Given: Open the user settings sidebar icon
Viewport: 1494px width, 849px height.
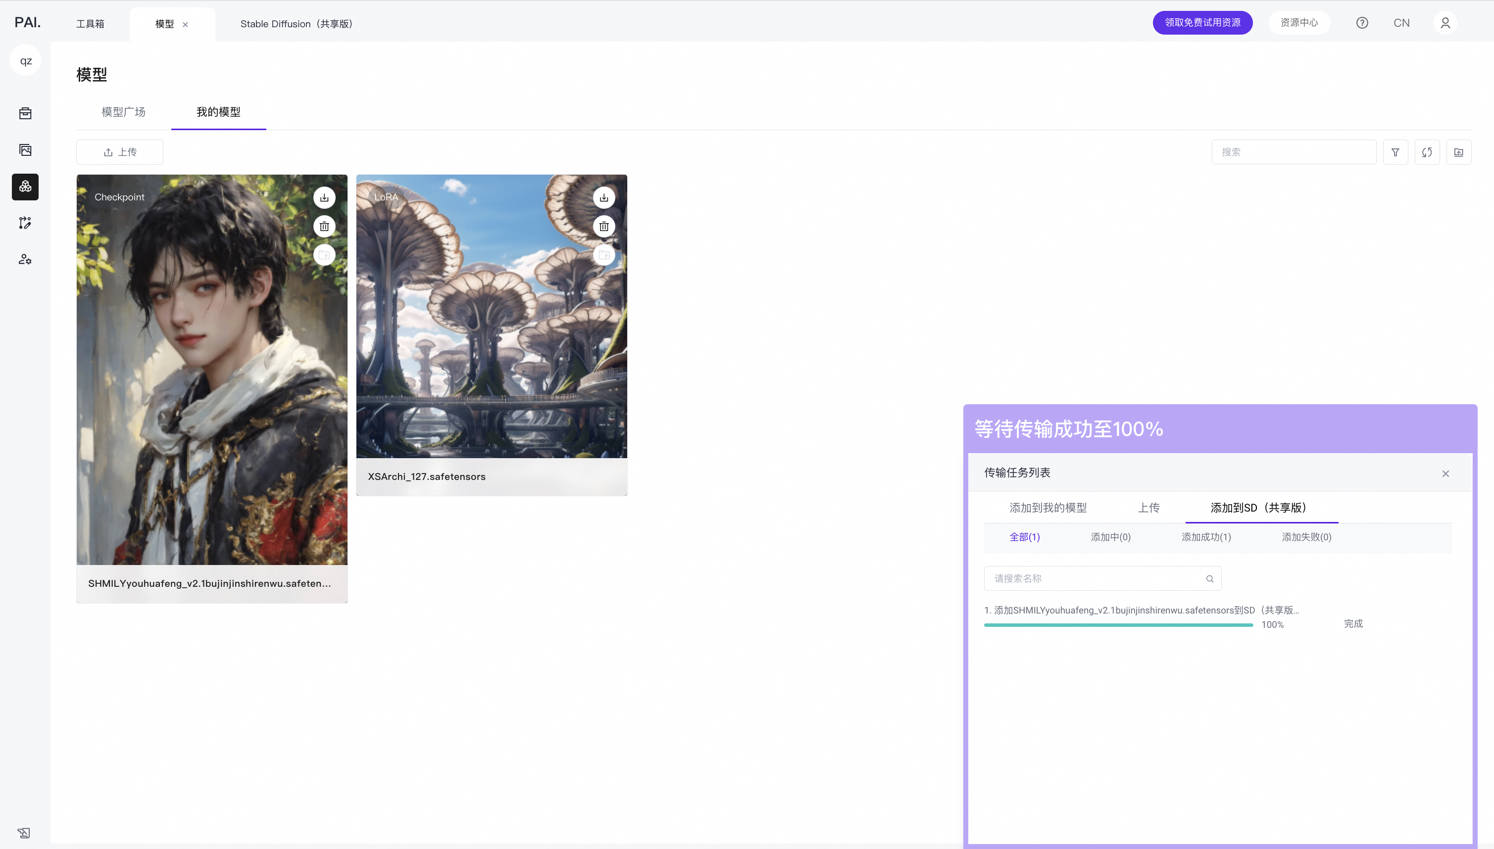Looking at the screenshot, I should [x=25, y=259].
